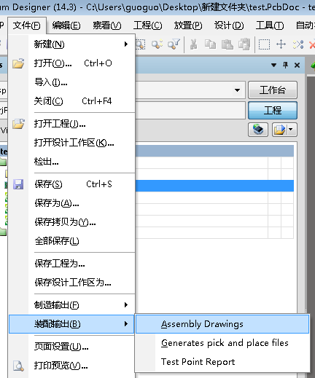This screenshot has width=315, height=378.
Task: Click the 工作台 button
Action: 273,90
